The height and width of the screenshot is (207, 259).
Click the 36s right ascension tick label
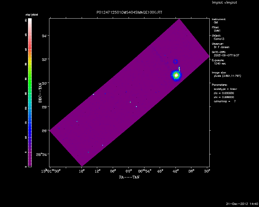coord(191,171)
